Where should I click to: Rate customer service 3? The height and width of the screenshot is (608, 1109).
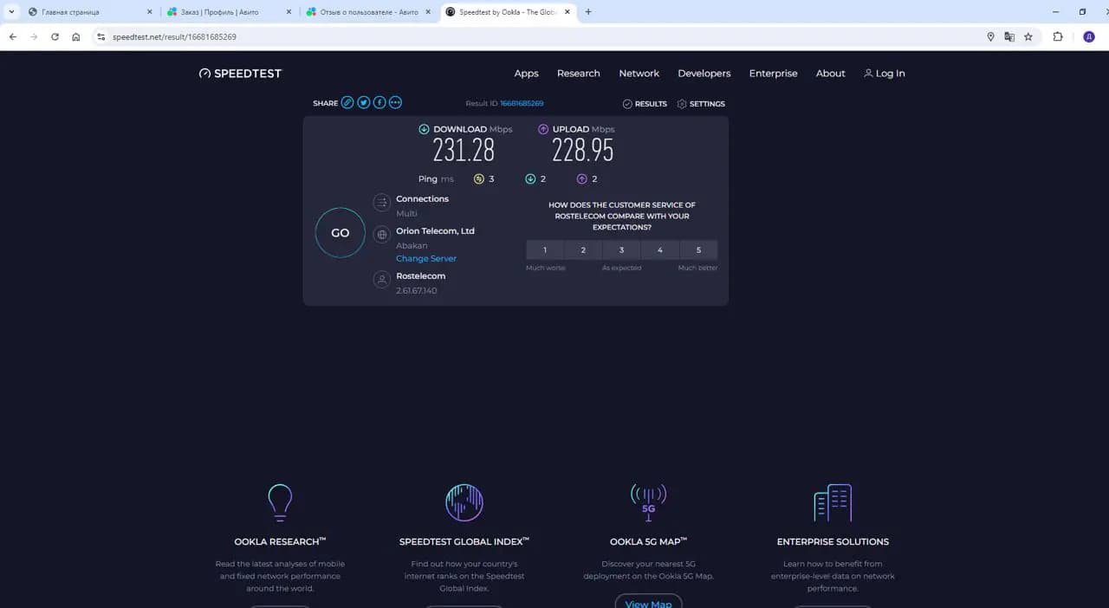coord(621,250)
